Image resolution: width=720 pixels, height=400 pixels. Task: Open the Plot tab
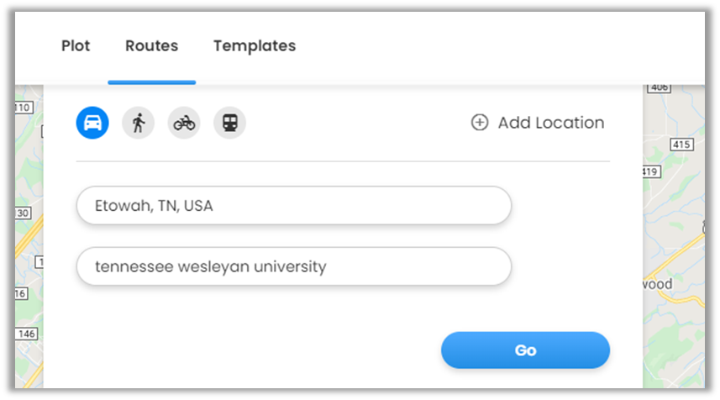pyautogui.click(x=76, y=45)
